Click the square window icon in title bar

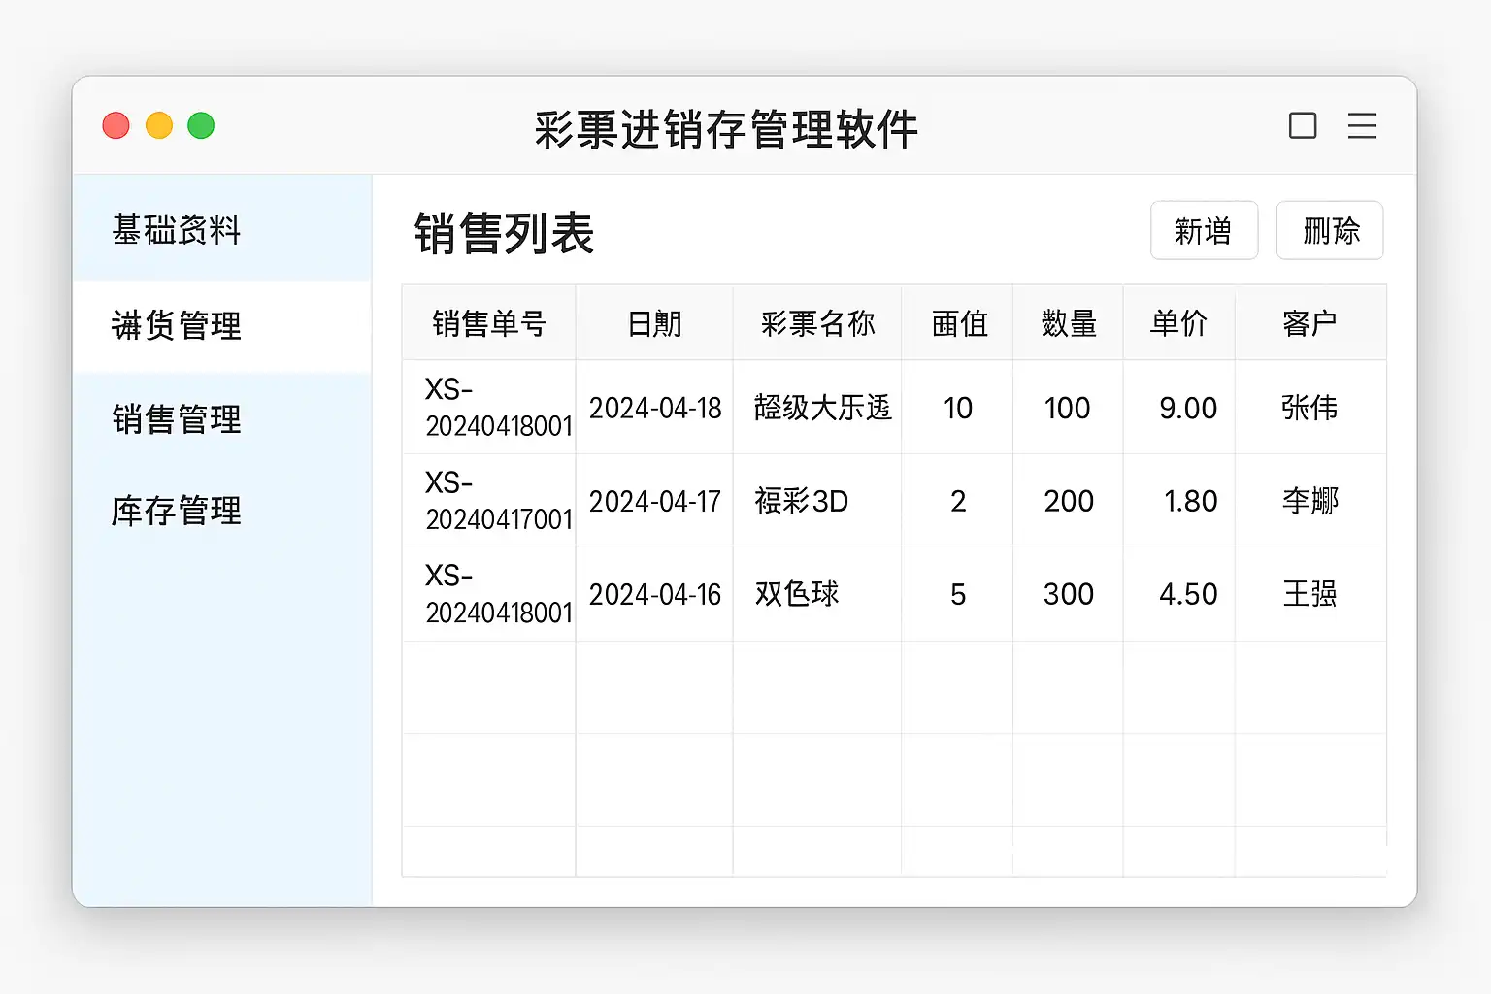[x=1302, y=126]
